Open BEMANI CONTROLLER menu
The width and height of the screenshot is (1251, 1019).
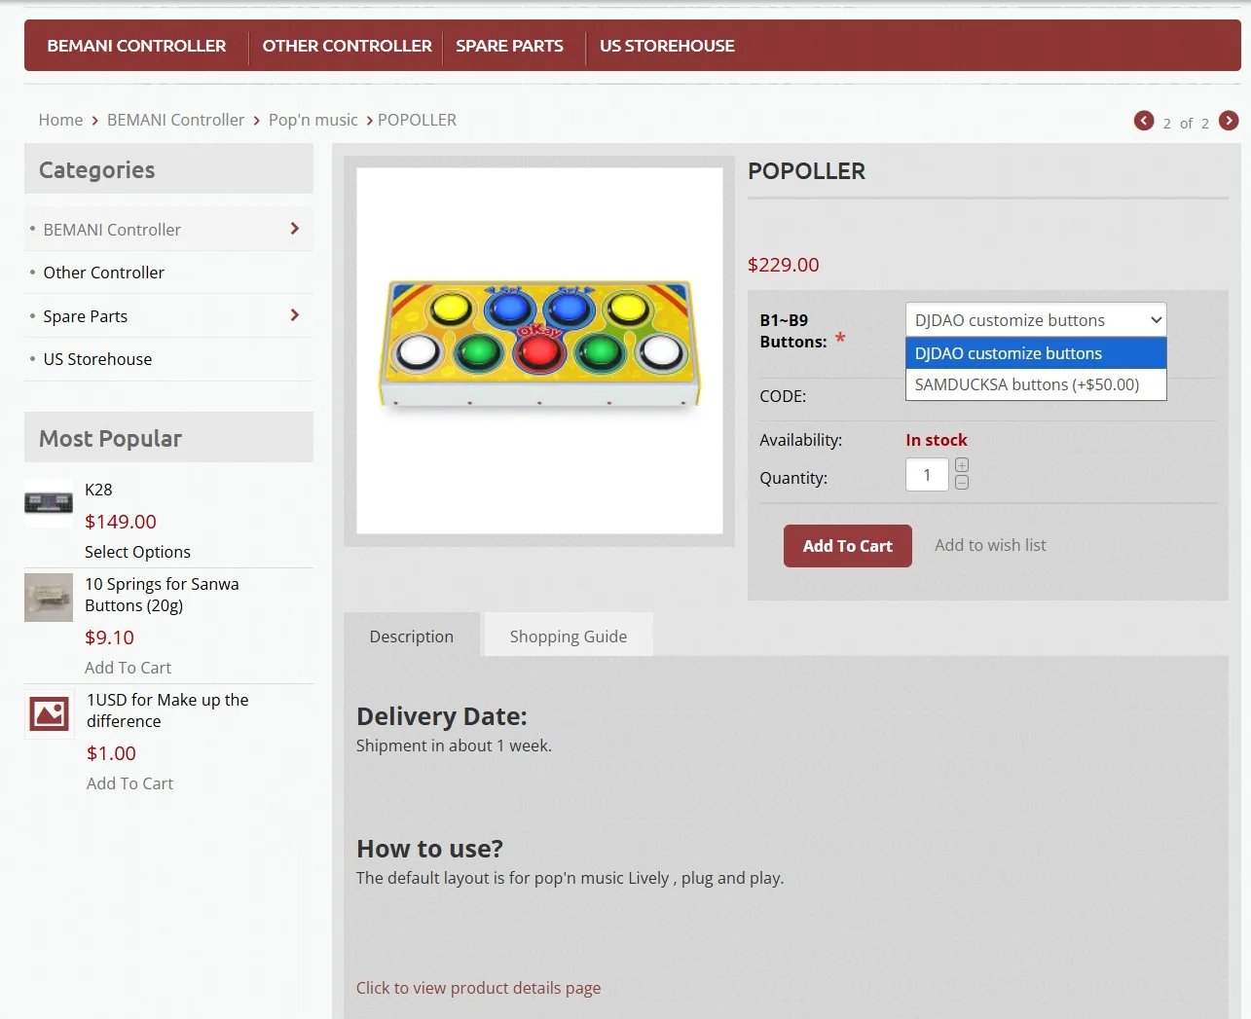point(136,46)
